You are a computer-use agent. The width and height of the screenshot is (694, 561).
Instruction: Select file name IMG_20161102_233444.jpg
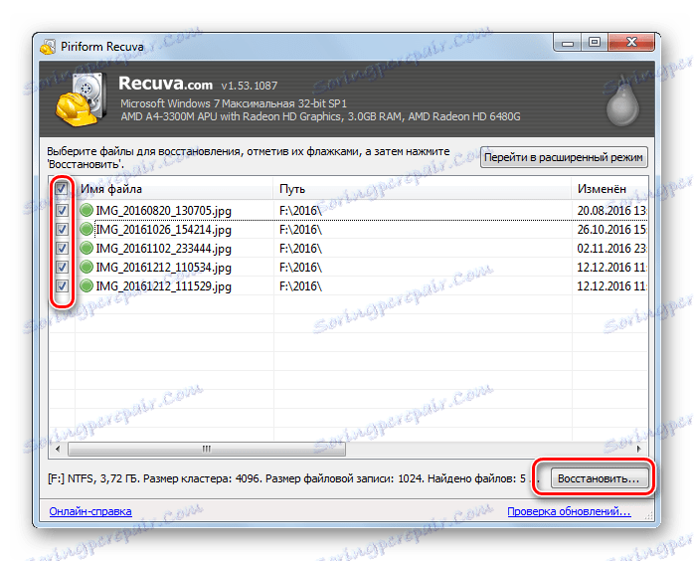tap(163, 249)
